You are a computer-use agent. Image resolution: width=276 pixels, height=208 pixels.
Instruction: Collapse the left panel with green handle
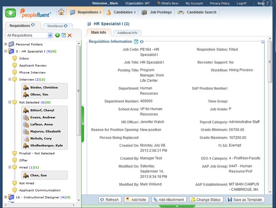(x=82, y=124)
